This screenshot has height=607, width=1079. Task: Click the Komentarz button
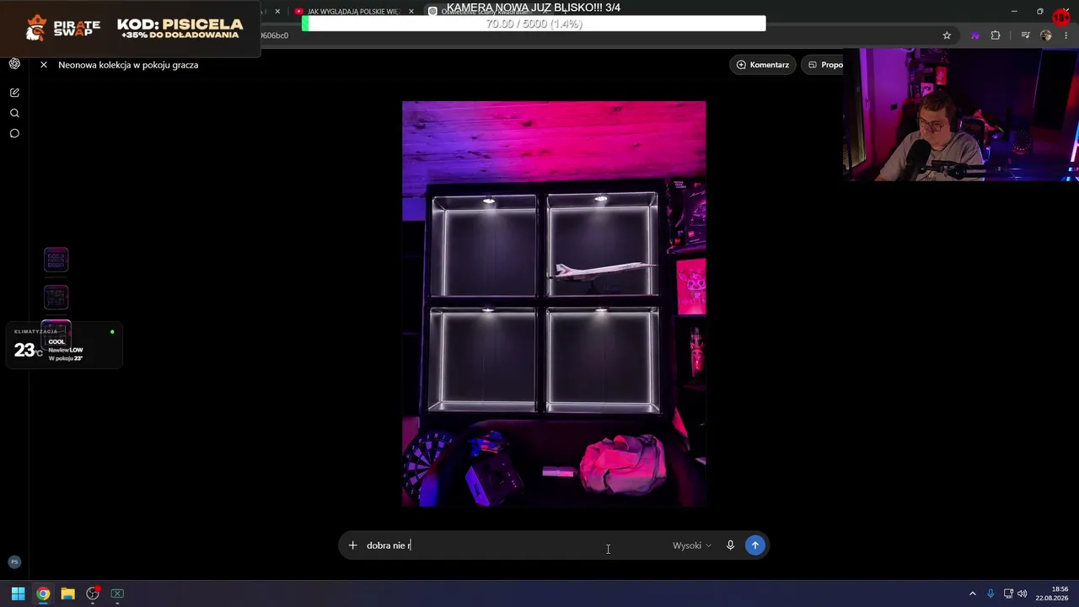pos(763,65)
